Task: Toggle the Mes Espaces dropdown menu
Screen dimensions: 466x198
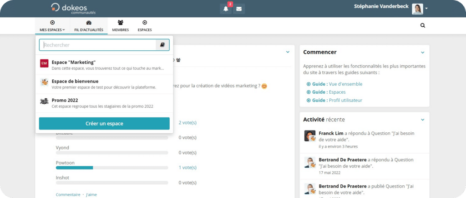Action: click(52, 26)
